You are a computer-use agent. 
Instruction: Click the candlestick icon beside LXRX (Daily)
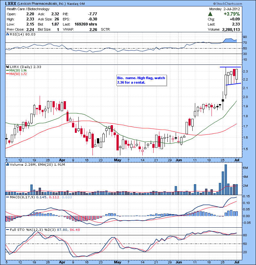coord(7,67)
